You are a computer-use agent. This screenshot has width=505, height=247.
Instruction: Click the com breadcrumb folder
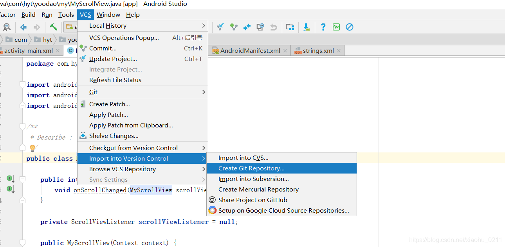[16, 39]
